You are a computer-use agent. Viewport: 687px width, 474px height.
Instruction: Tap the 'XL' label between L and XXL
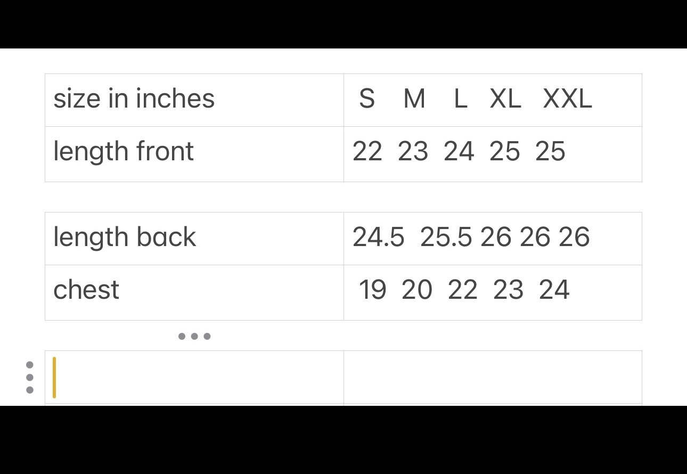coord(505,99)
